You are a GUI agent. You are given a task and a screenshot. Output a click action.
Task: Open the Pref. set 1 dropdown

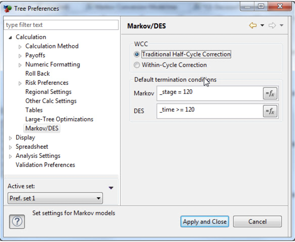point(55,198)
